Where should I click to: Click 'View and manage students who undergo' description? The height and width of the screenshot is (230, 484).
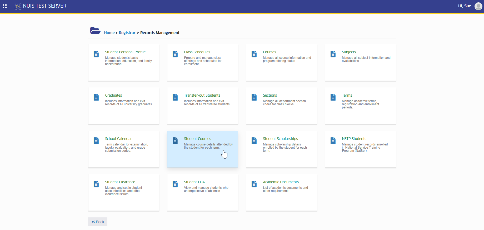point(206,189)
